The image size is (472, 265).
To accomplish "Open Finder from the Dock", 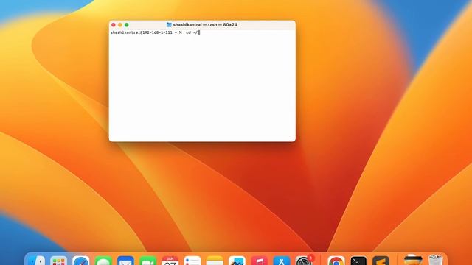I will 37,261.
